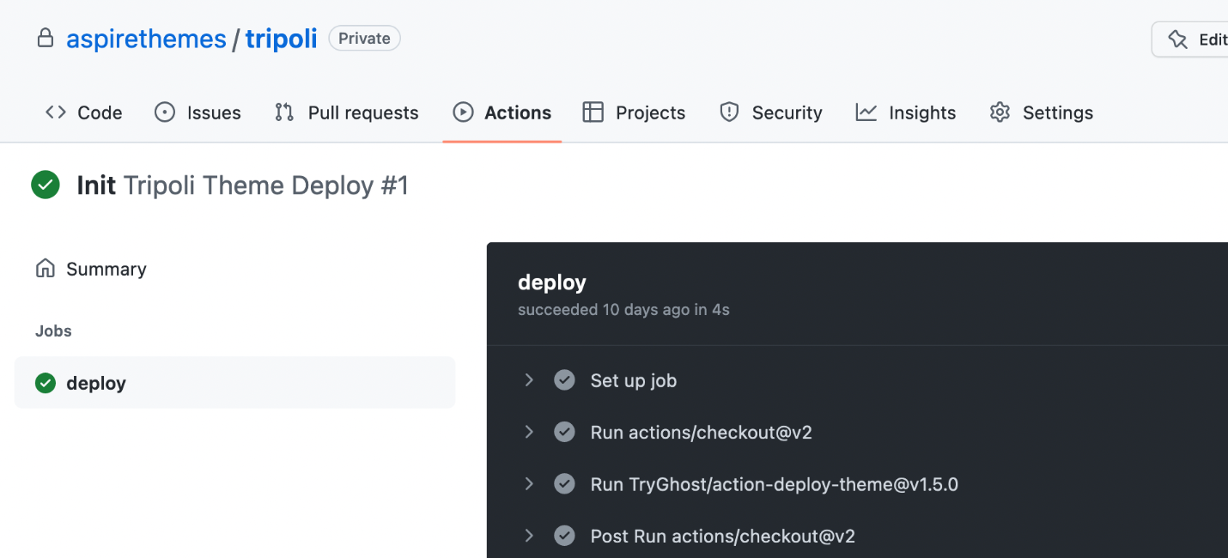This screenshot has width=1228, height=558.
Task: Click the Run TryGhost/action-deploy-theme@v1.5.0 label
Action: (775, 484)
